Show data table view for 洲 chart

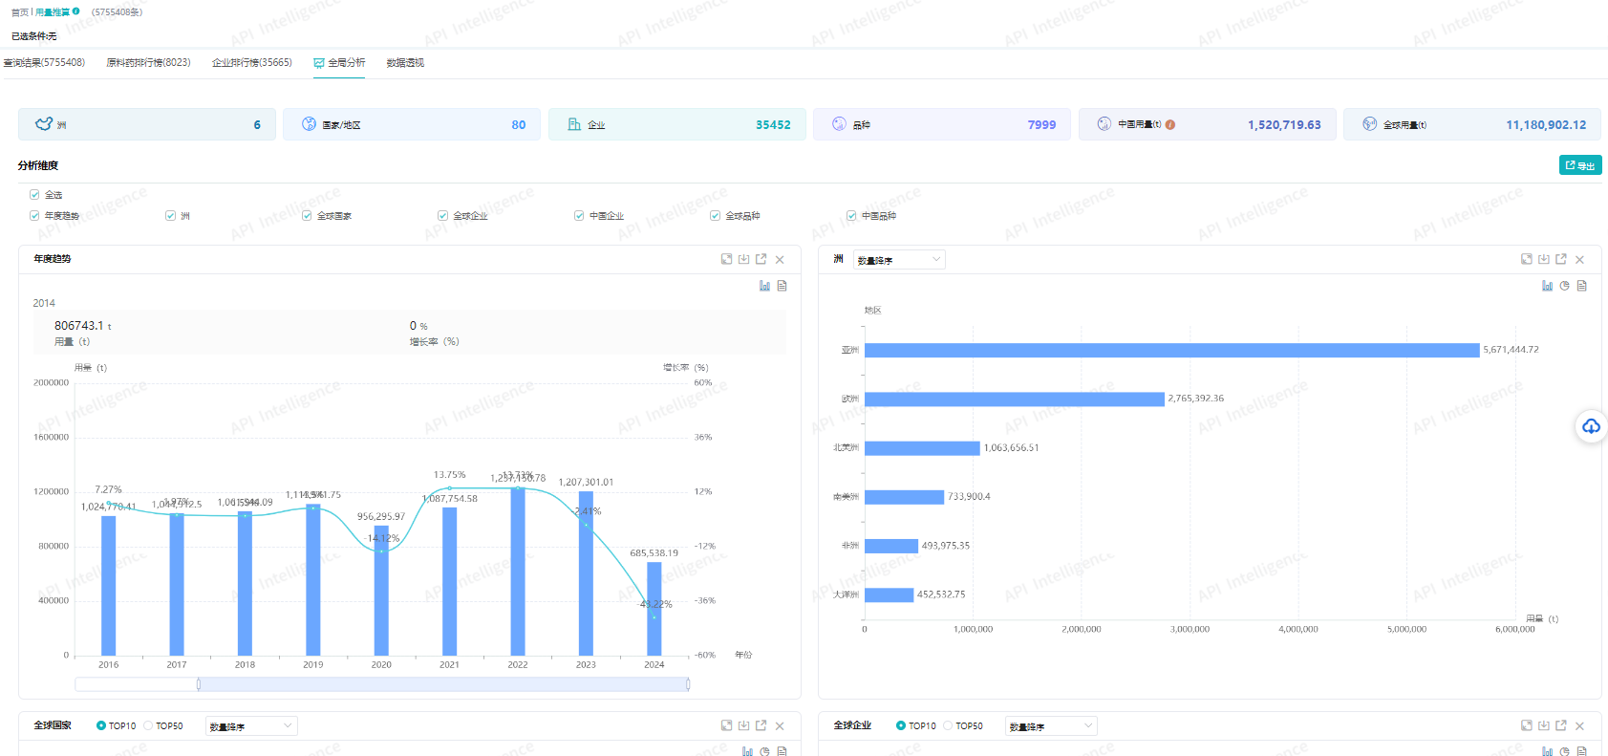(x=1581, y=286)
